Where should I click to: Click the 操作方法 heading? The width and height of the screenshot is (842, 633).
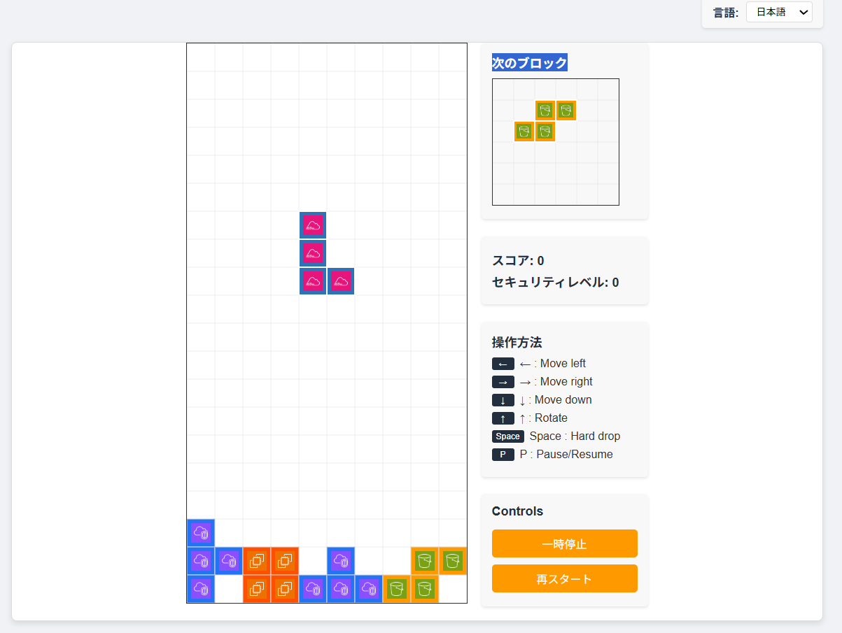[517, 343]
